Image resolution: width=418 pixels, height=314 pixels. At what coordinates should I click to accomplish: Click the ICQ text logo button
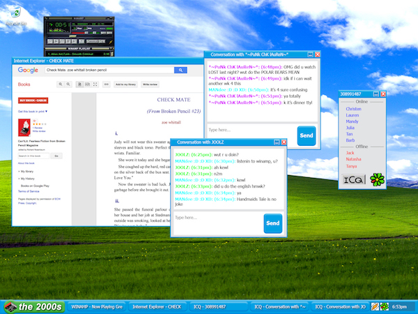pyautogui.click(x=353, y=179)
